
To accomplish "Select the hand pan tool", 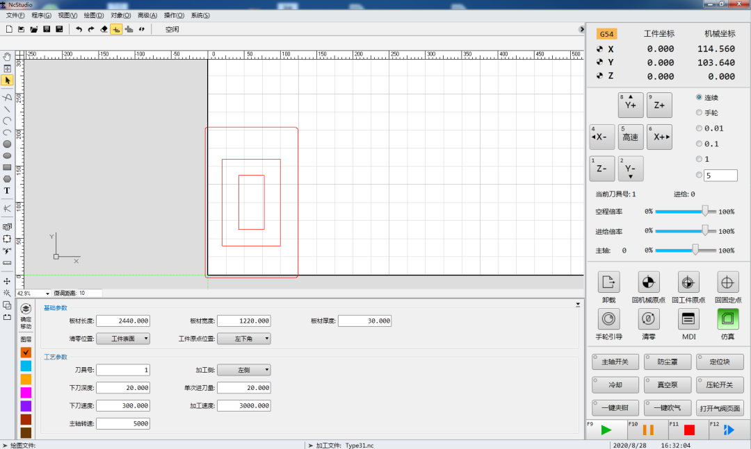I will pos(7,57).
